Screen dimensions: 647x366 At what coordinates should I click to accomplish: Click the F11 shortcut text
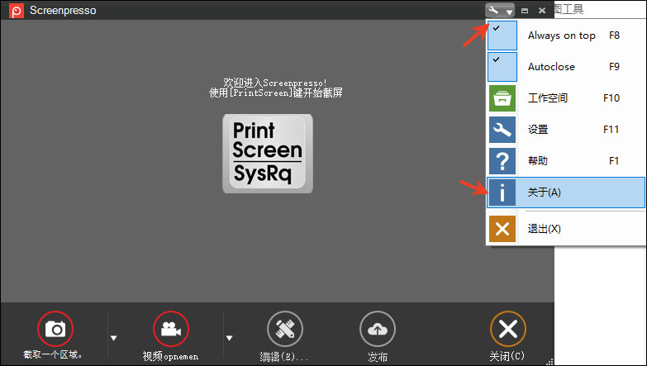(611, 130)
